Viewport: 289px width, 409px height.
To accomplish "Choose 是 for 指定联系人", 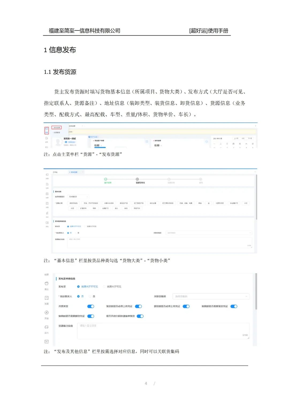I will 89,296.
